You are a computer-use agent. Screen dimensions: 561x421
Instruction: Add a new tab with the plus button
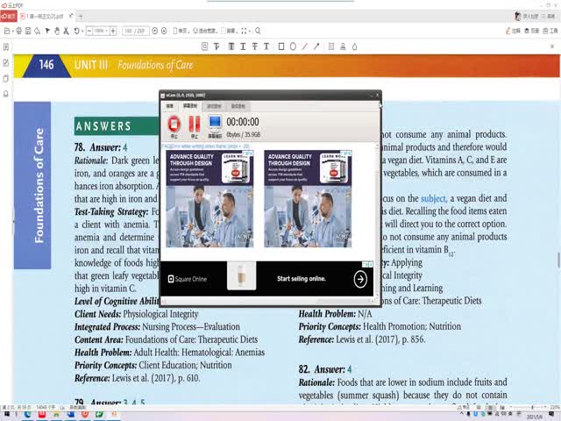pos(82,16)
